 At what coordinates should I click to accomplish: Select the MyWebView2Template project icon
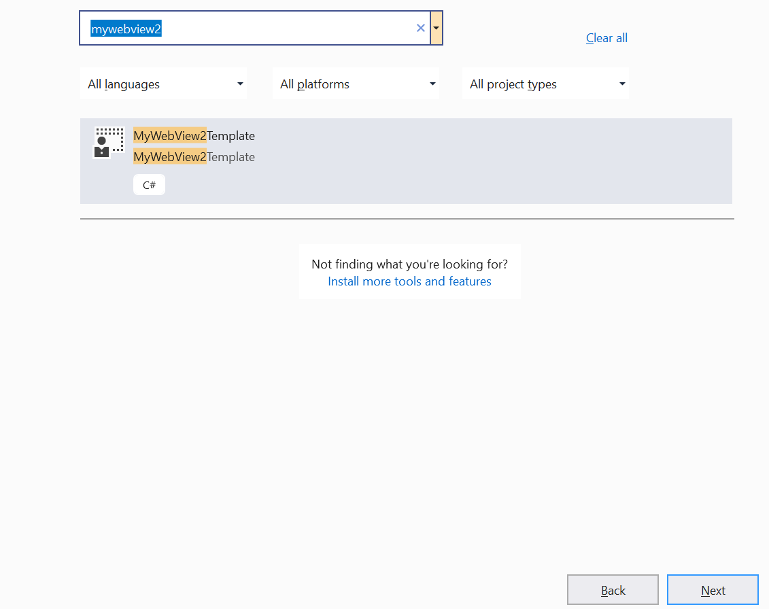pyautogui.click(x=109, y=142)
